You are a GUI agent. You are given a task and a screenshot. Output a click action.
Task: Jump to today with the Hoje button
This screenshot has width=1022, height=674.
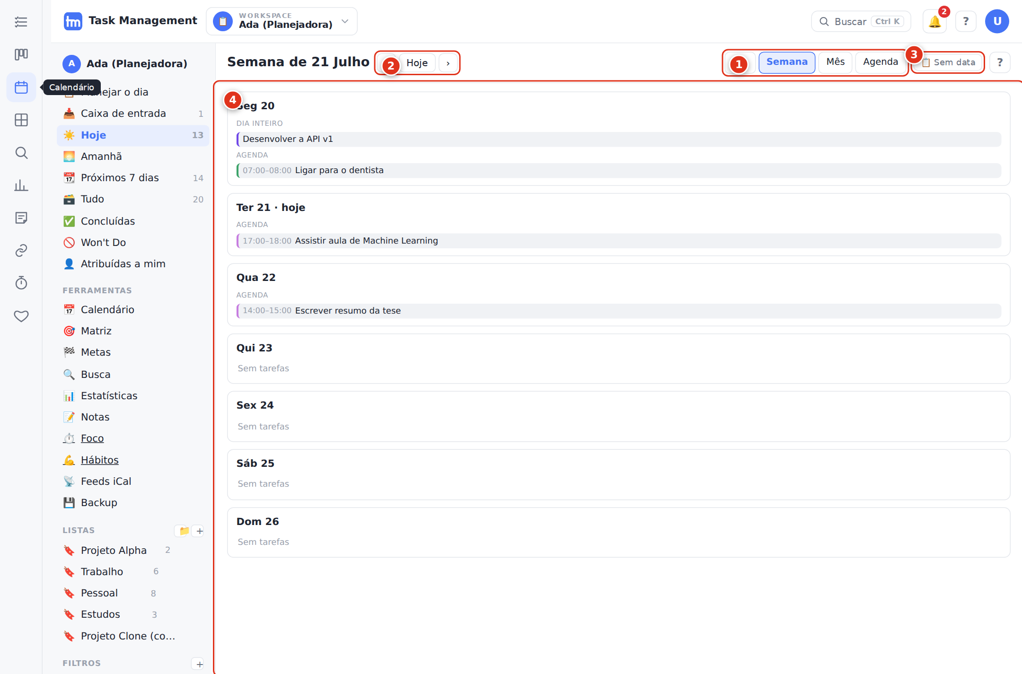coord(417,63)
